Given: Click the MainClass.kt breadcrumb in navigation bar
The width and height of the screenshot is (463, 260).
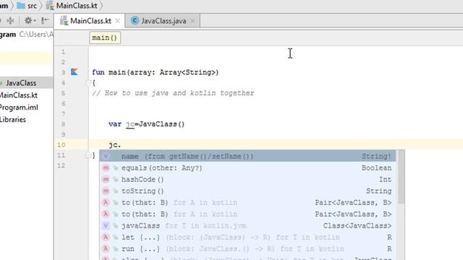Looking at the screenshot, I should click(72, 6).
